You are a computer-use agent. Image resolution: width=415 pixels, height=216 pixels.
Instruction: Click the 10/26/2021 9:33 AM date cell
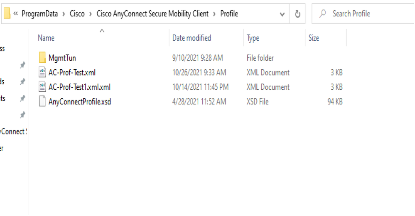point(199,72)
